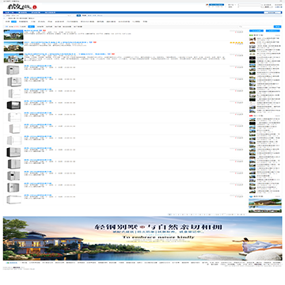285x285 pixels.
Task: Click the blue search button beside the list search box
Action: 277,27
